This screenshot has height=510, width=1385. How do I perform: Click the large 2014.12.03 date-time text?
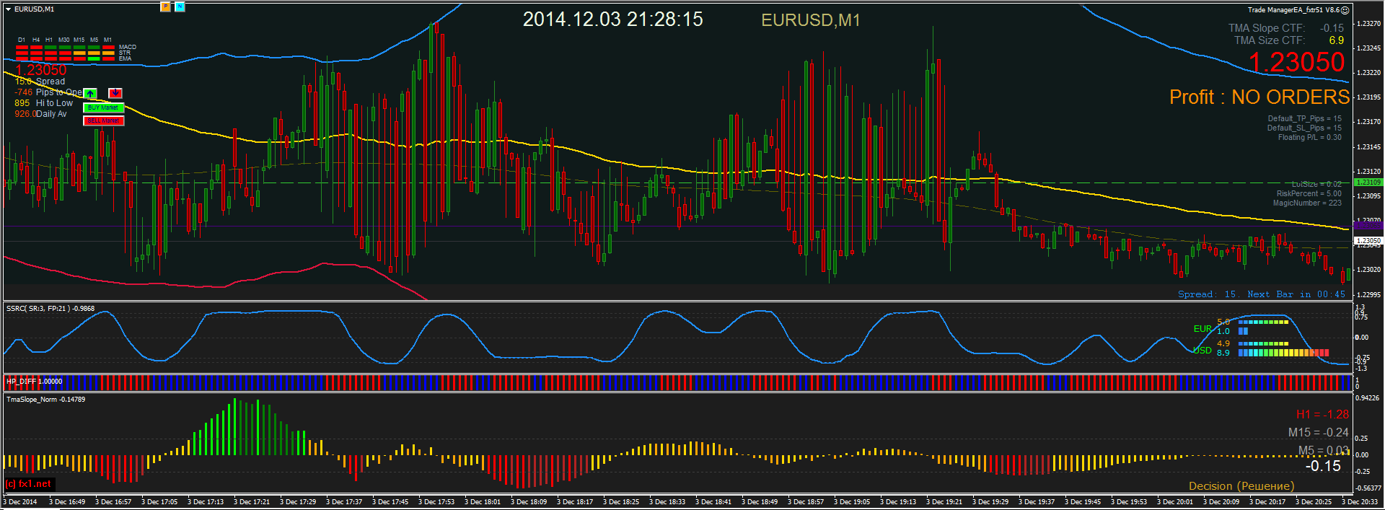click(612, 19)
